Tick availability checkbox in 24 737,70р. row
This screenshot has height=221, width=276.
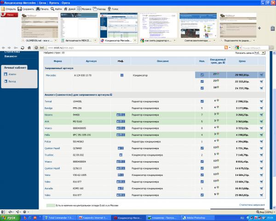(x=202, y=88)
